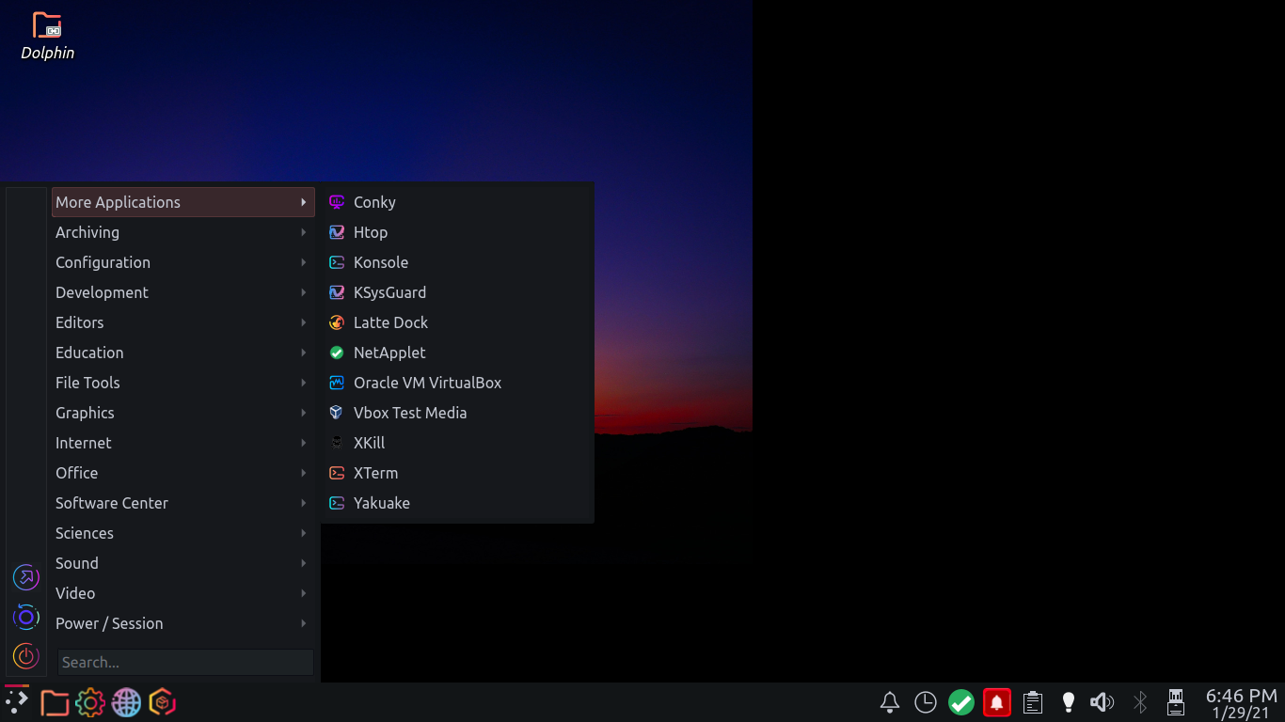Open the Sound category

(x=182, y=563)
